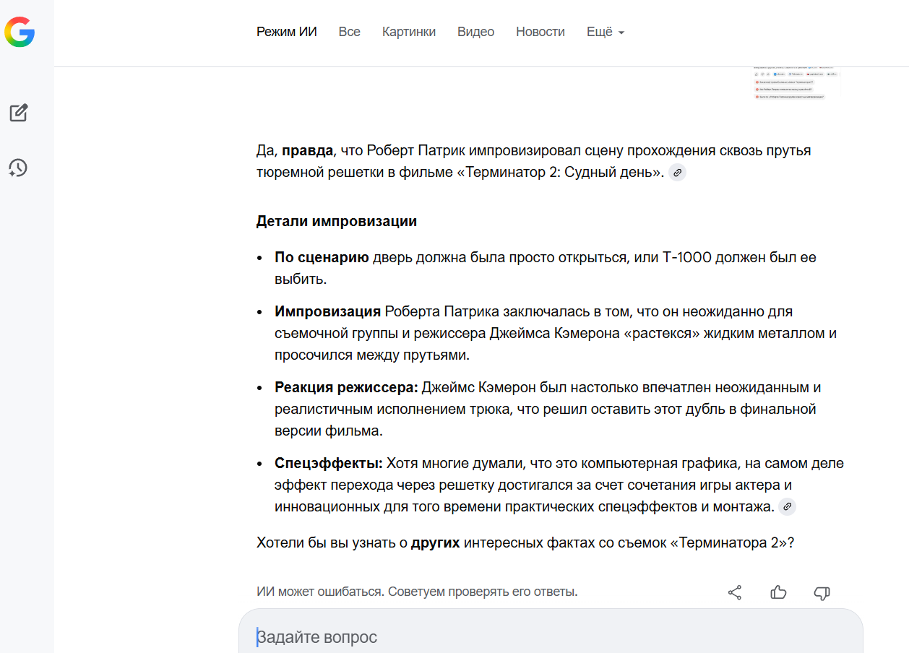Viewport: 909px width, 653px height.
Task: Switch to the Картинки tab
Action: point(409,32)
